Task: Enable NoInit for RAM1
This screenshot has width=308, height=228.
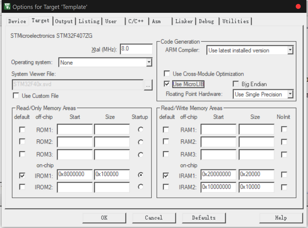Action: (x=284, y=129)
